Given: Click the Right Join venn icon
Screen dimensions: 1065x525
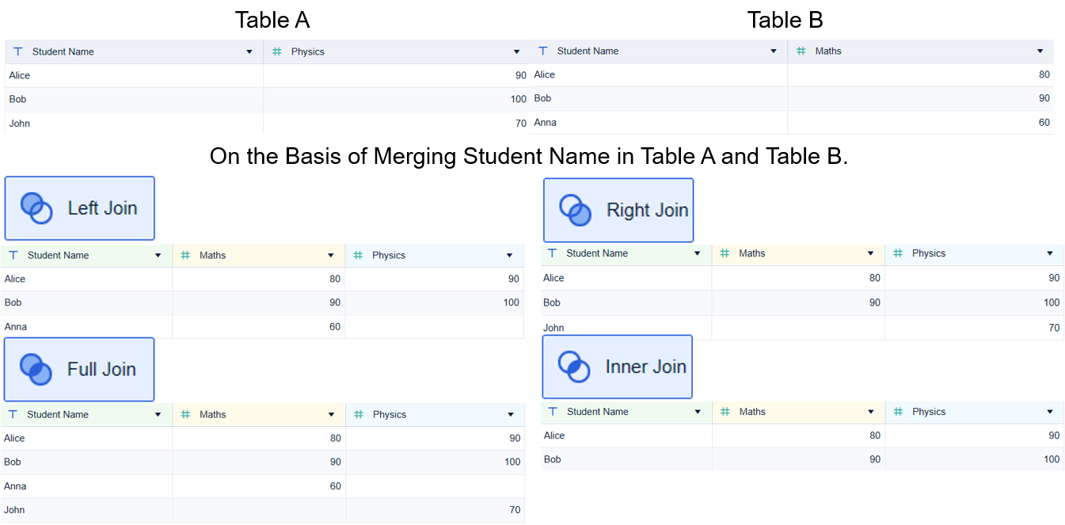Looking at the screenshot, I should [576, 211].
